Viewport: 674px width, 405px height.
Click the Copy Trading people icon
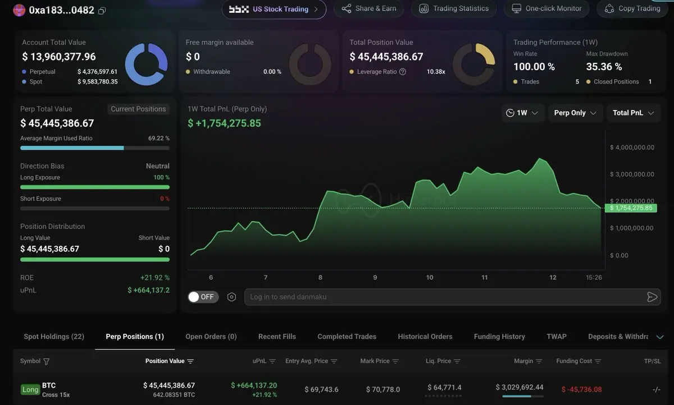click(609, 8)
